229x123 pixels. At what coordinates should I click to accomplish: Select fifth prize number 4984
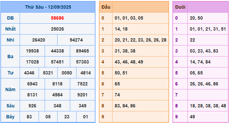(x=57, y=95)
